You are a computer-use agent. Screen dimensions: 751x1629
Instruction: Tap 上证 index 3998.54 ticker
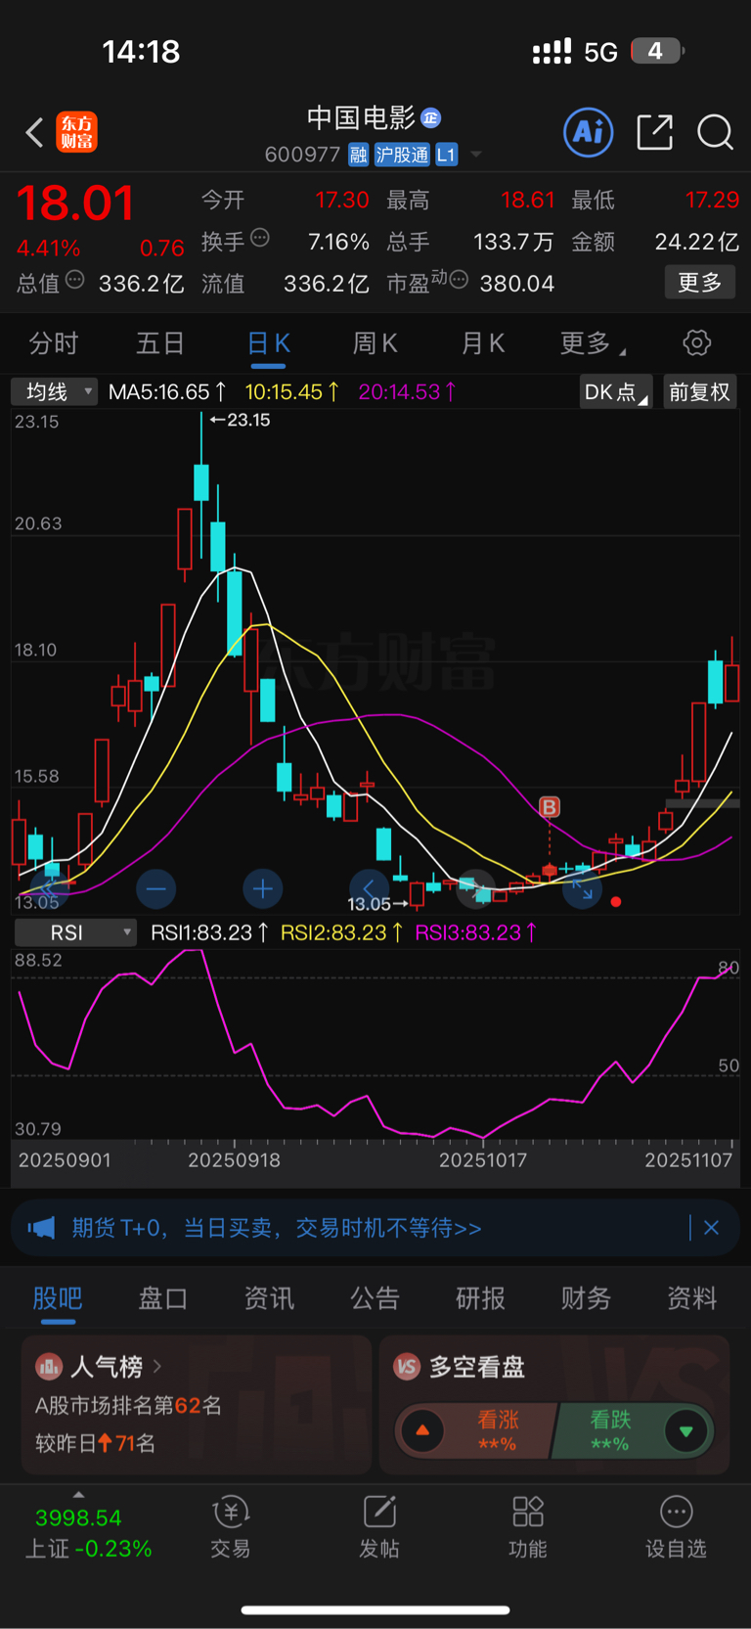click(x=88, y=1533)
